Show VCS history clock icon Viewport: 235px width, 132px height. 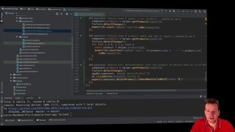pyautogui.click(x=196, y=11)
